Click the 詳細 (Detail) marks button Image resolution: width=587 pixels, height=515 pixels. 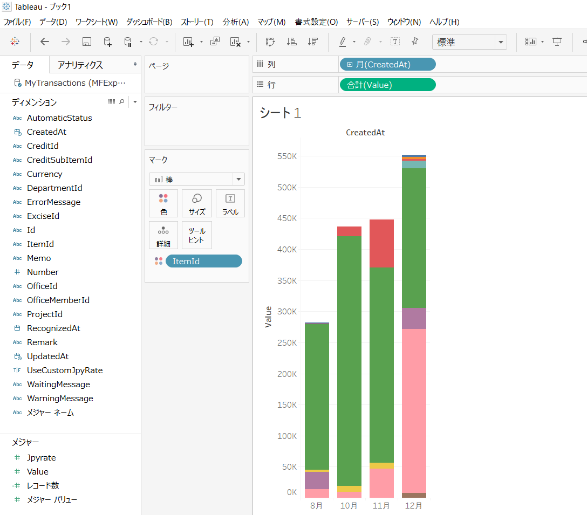point(163,236)
